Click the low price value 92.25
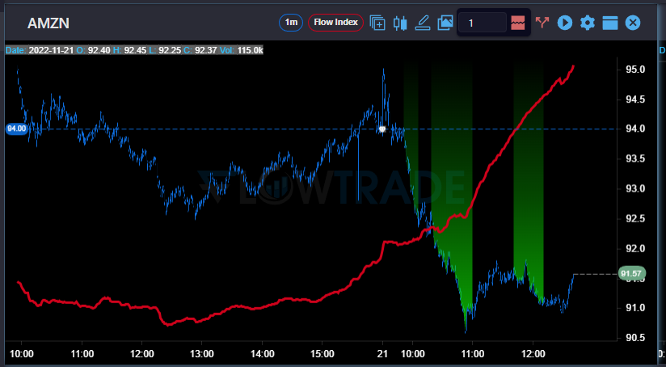 pos(171,51)
